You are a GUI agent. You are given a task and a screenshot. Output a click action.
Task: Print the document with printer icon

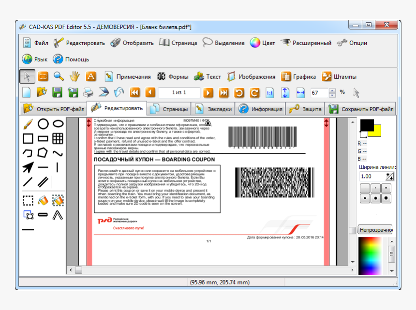click(x=88, y=93)
